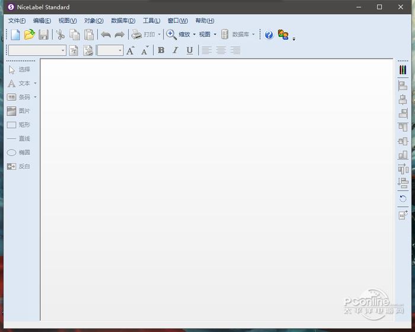Viewport: 415px width, 332px height.
Task: Click the printer font icon in format bar
Action: point(88,50)
